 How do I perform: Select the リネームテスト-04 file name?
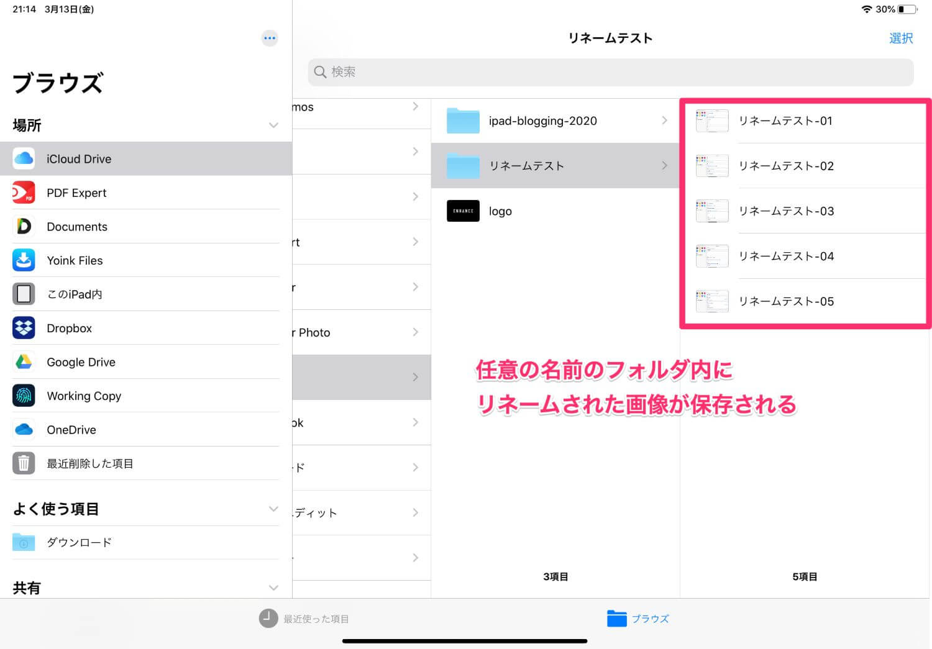tap(786, 256)
